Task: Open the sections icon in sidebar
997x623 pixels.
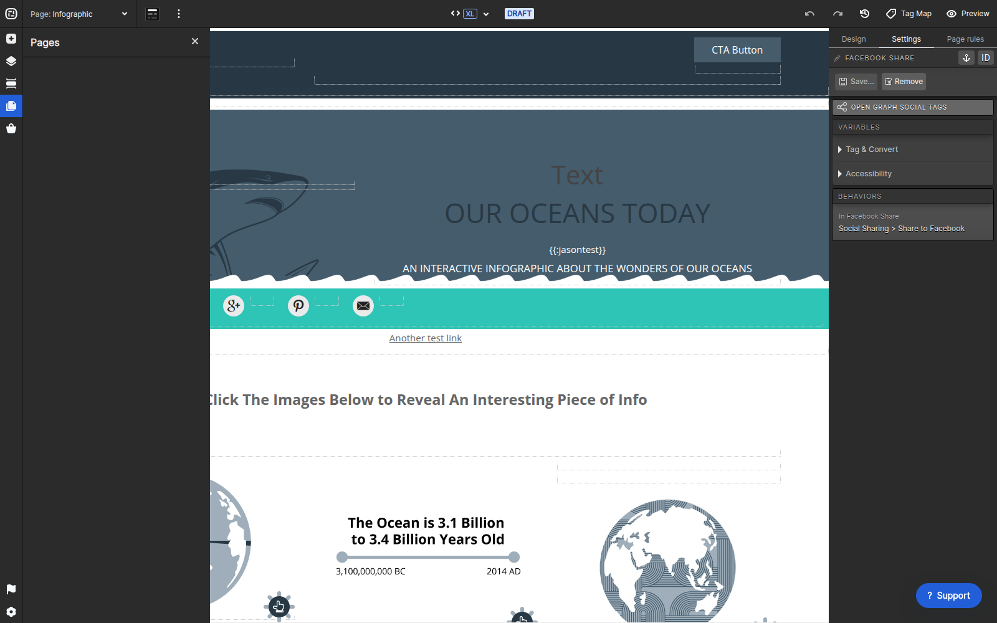Action: point(11,83)
